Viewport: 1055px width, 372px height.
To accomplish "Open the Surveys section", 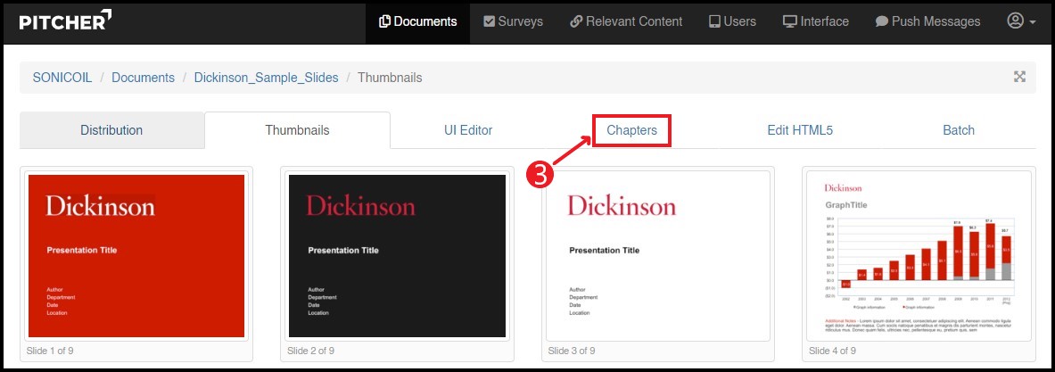I will point(513,21).
